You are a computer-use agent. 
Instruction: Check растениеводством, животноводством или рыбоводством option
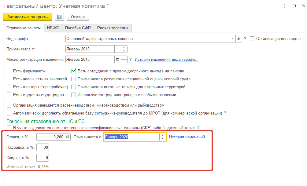point(9,105)
